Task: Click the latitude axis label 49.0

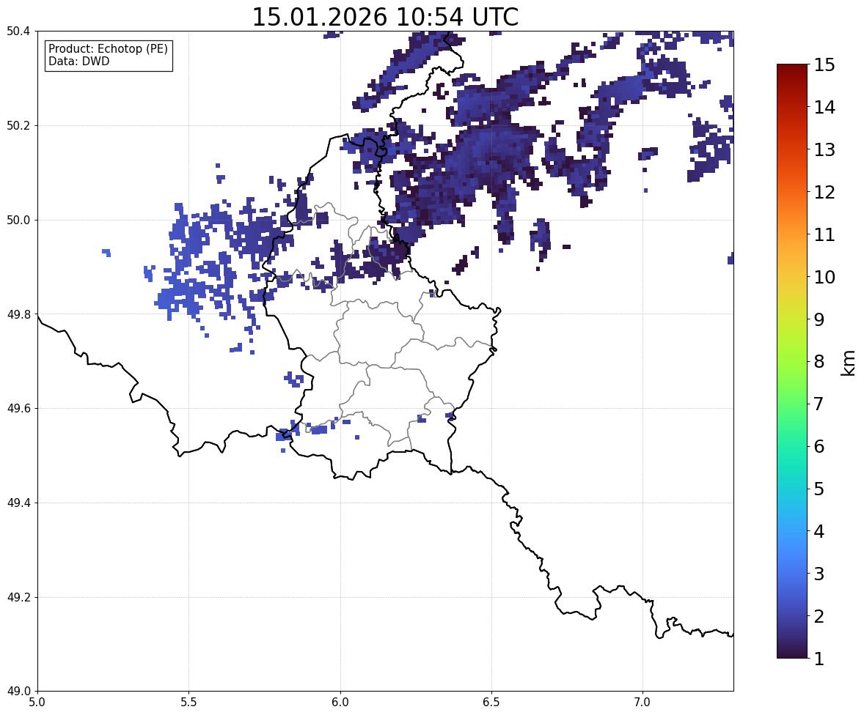Action: pyautogui.click(x=18, y=692)
